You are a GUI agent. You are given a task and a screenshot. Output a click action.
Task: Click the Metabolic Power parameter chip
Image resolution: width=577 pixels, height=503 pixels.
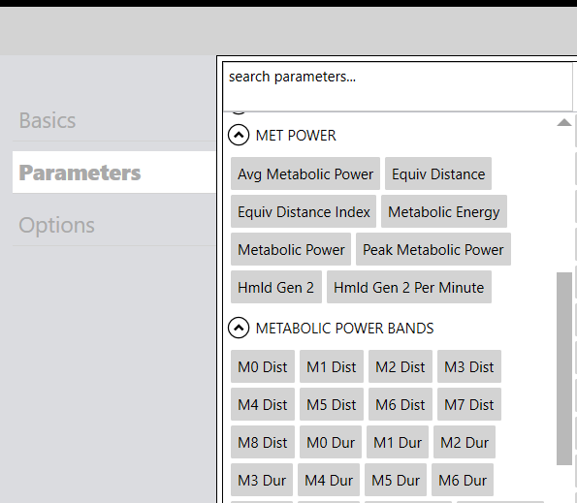(291, 250)
